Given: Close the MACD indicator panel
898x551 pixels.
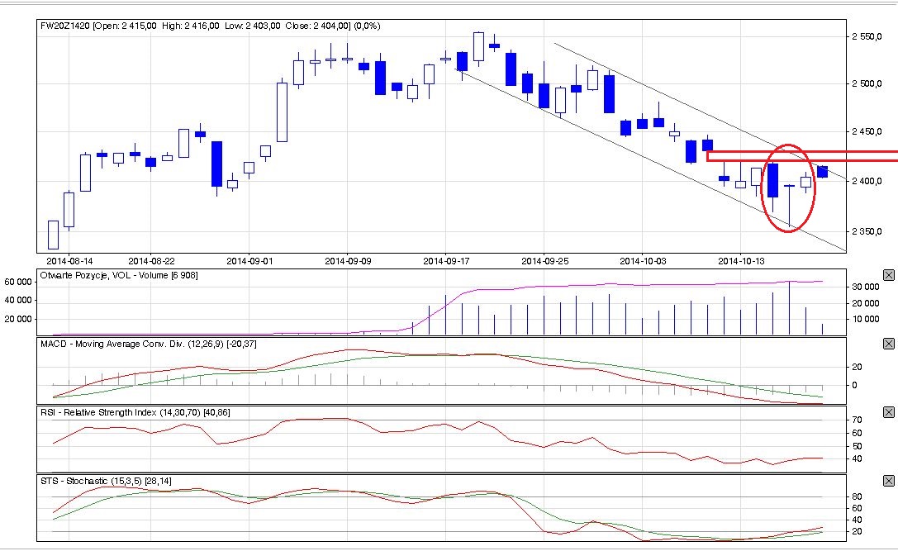Looking at the screenshot, I should 888,344.
